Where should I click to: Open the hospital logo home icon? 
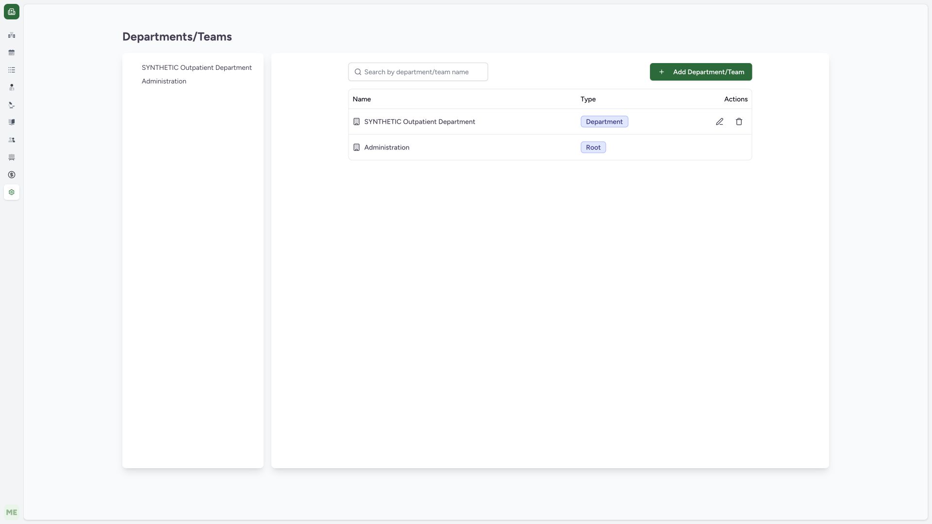coord(12,12)
